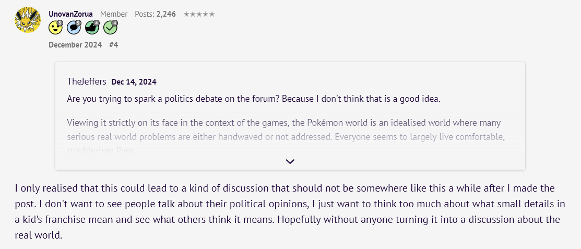
Task: Click the quoted politics debate sentence
Action: [254, 99]
